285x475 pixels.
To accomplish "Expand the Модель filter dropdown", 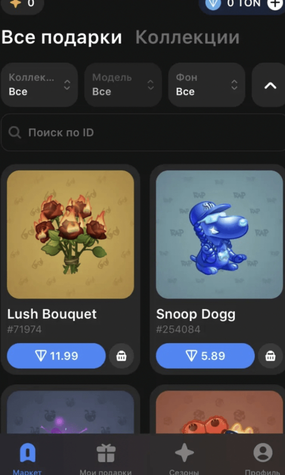I will [123, 85].
